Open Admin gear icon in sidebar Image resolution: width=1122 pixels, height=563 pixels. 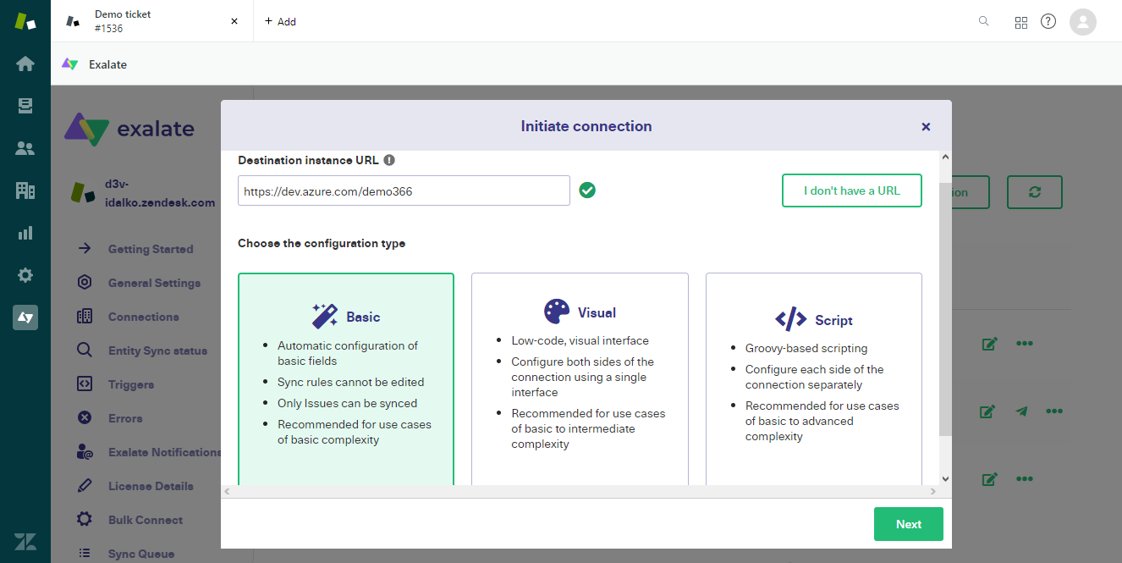click(25, 275)
